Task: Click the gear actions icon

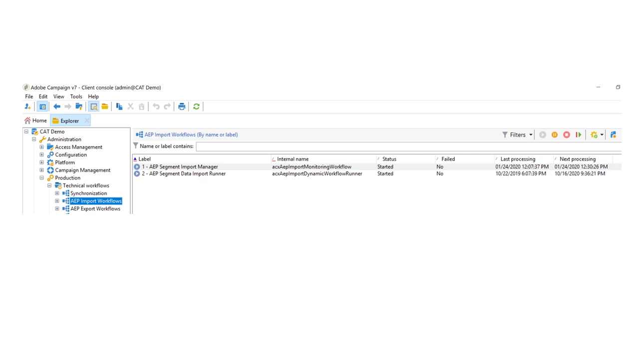Action: pos(594,135)
